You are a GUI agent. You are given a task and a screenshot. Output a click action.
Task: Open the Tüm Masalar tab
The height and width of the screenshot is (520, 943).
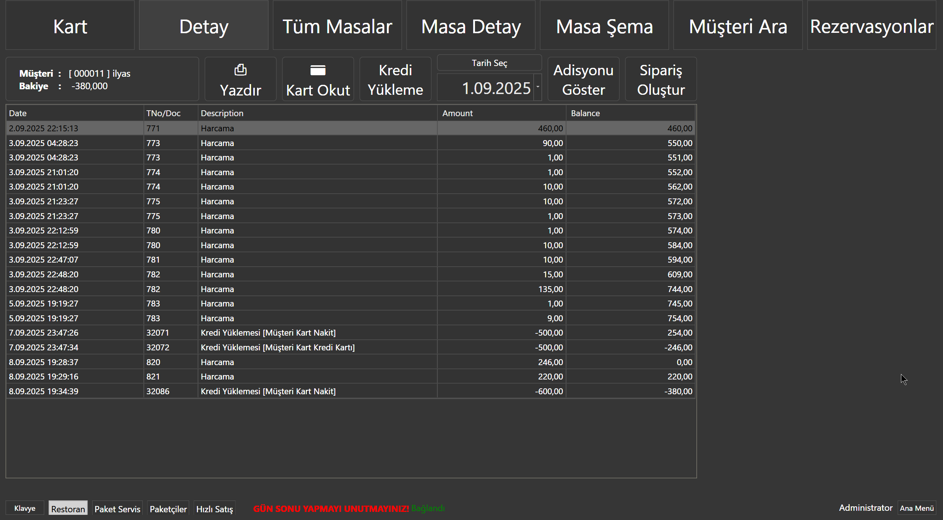click(x=337, y=26)
